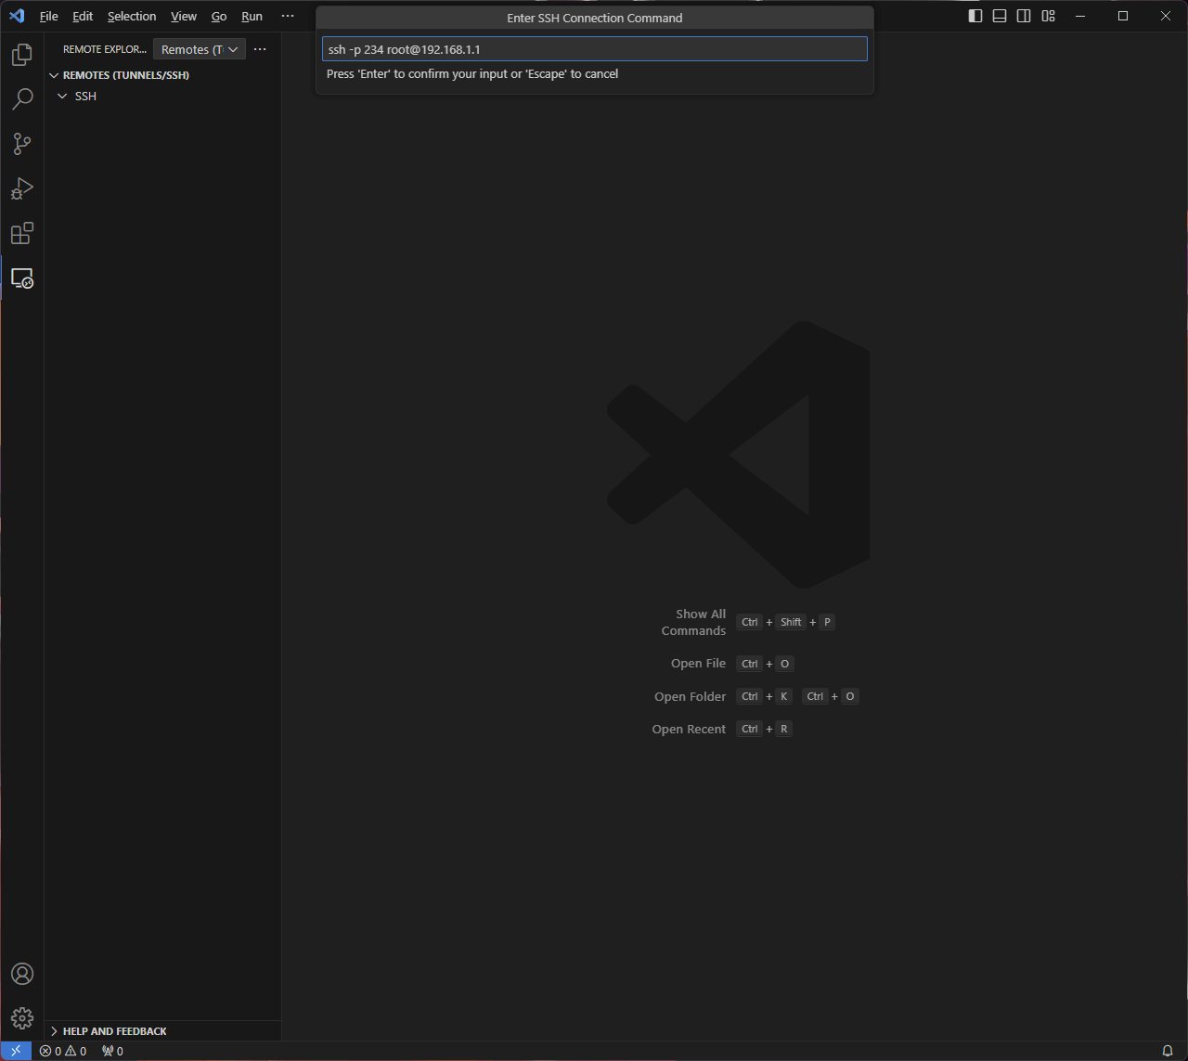
Task: Open Customize Layout icon
Action: click(x=1048, y=16)
